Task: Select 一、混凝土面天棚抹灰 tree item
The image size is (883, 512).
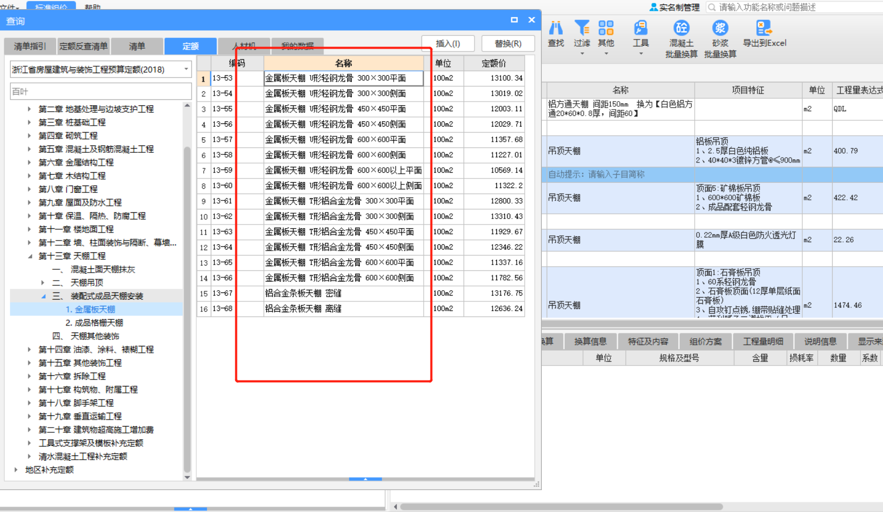Action: click(94, 269)
